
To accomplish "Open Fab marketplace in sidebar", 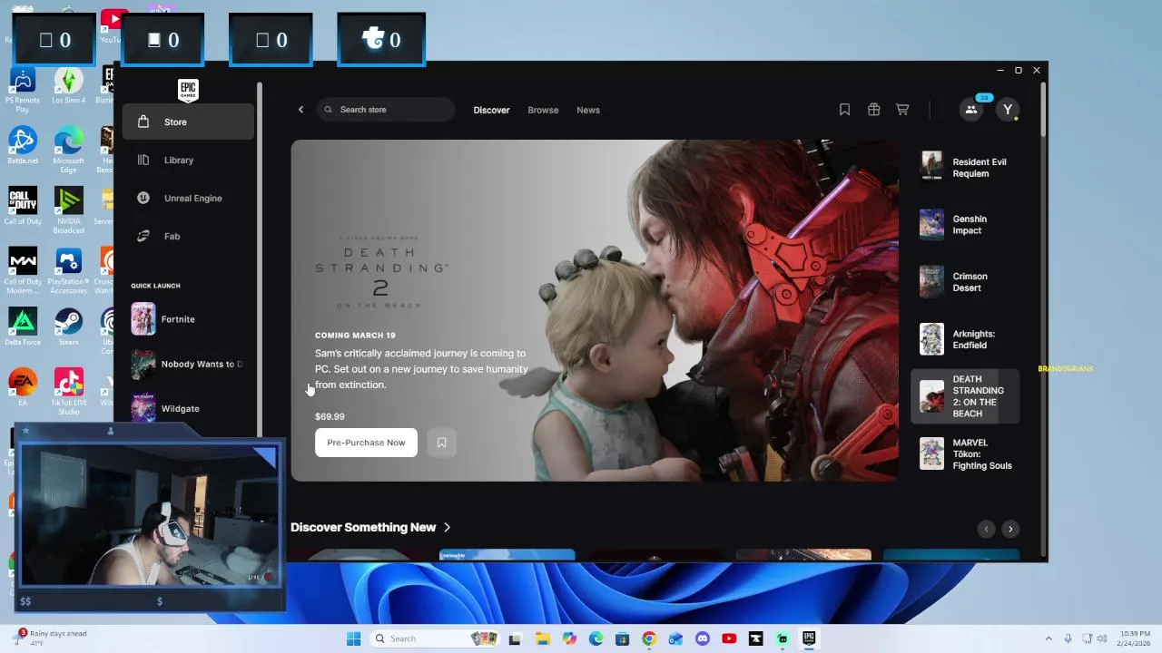I will point(188,236).
